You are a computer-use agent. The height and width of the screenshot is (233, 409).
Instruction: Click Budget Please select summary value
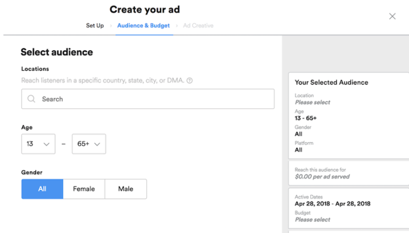pos(313,220)
